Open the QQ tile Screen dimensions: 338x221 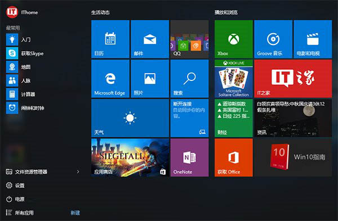(x=189, y=39)
